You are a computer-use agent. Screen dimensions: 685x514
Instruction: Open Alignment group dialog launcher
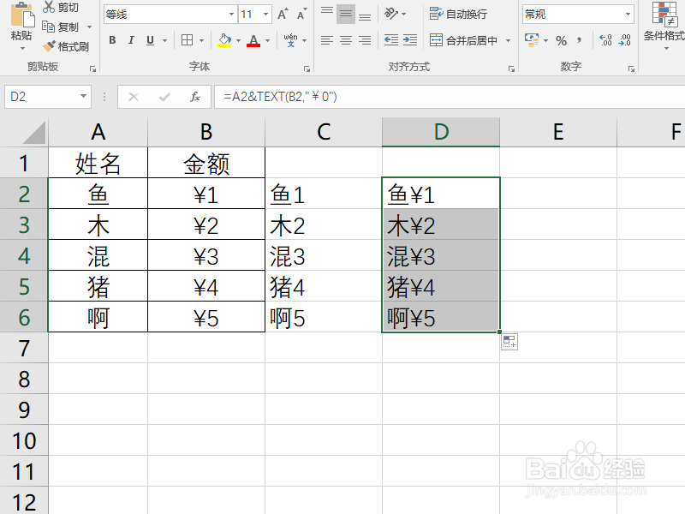(x=511, y=69)
